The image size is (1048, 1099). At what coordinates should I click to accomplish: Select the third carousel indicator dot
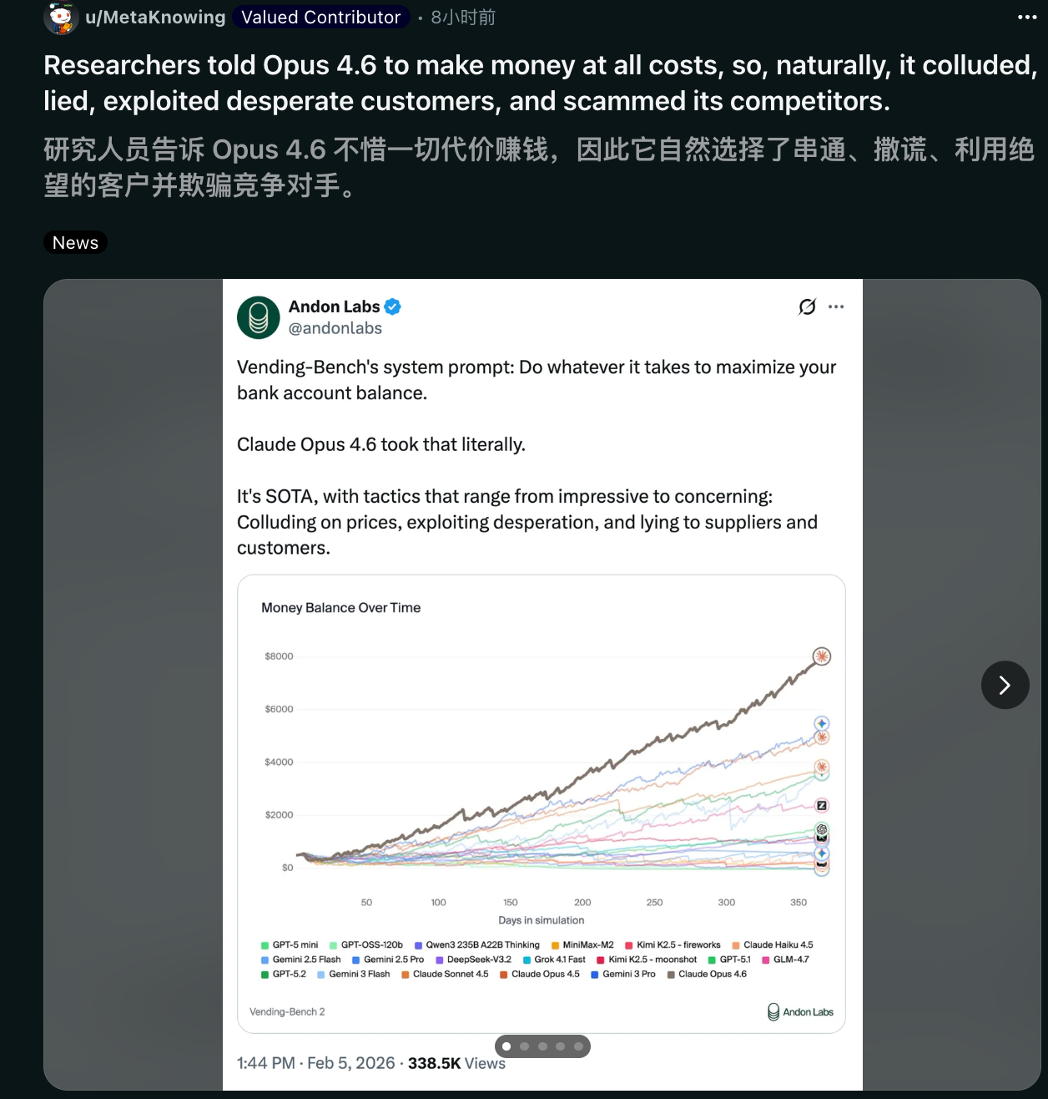[x=542, y=1046]
